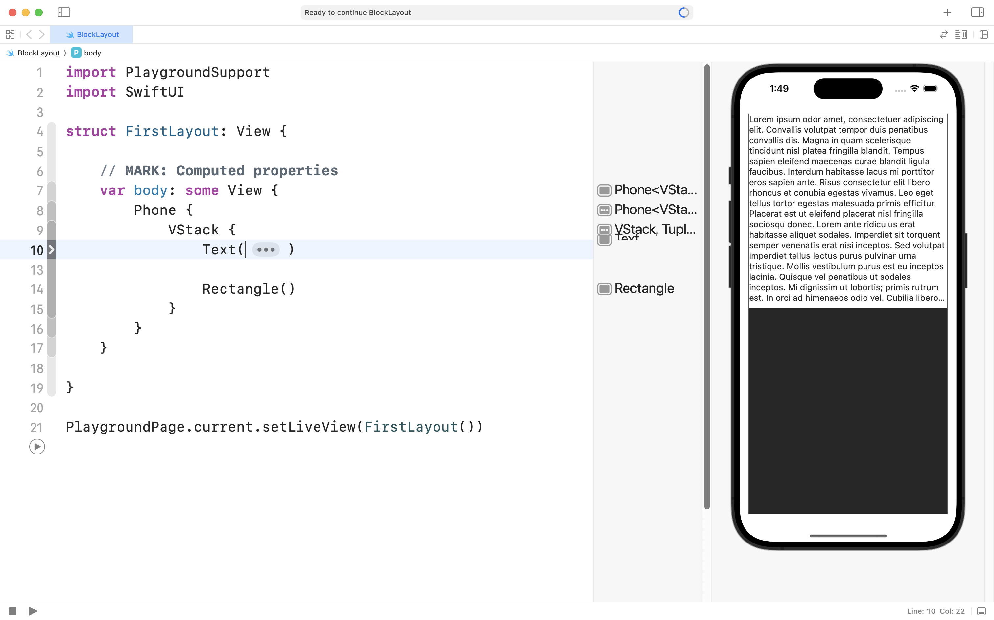Image resolution: width=994 pixels, height=620 pixels.
Task: Open the first Phone<VSta... result icon
Action: click(604, 190)
